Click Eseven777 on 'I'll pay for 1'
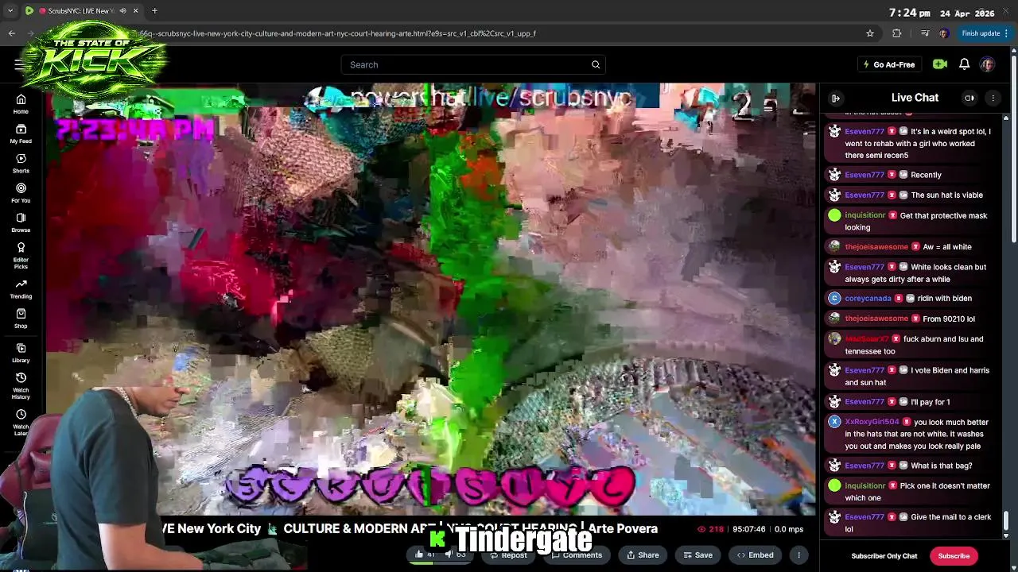The height and width of the screenshot is (572, 1018). coord(865,402)
